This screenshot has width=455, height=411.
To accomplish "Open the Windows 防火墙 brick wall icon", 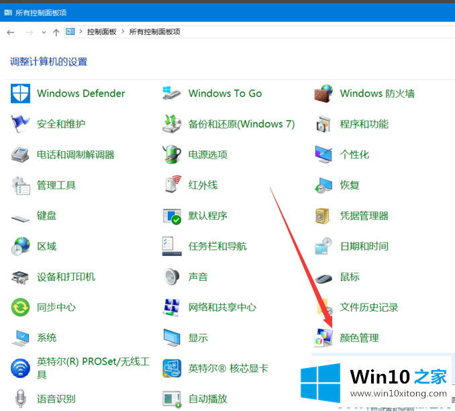I will click(323, 93).
